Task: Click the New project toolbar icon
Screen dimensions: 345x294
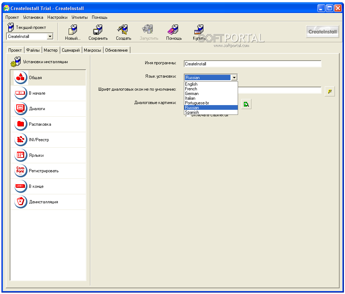Action: [x=73, y=30]
